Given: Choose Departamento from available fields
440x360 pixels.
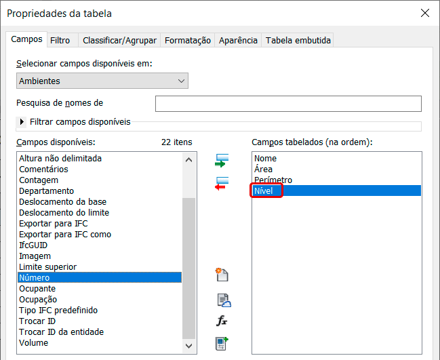Looking at the screenshot, I should [x=47, y=191].
